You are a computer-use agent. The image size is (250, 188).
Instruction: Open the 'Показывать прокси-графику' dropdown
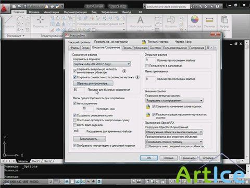point(174,142)
